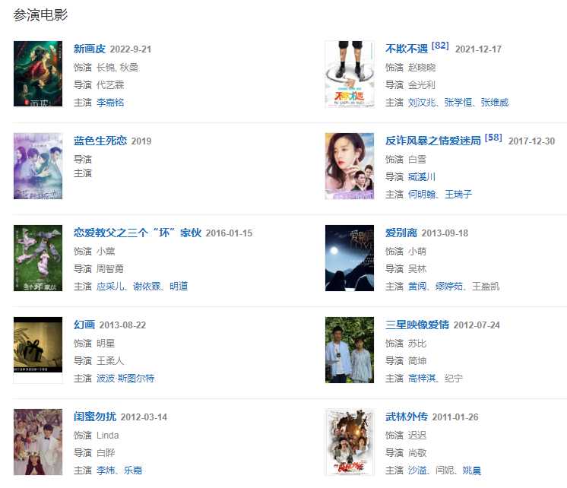Open the 三星映像爱情 title link

point(417,325)
